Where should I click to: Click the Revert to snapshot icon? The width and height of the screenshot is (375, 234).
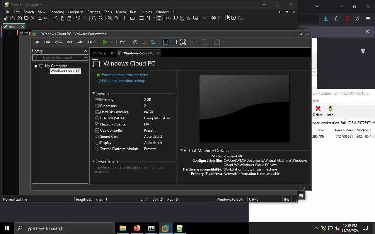pos(144,42)
